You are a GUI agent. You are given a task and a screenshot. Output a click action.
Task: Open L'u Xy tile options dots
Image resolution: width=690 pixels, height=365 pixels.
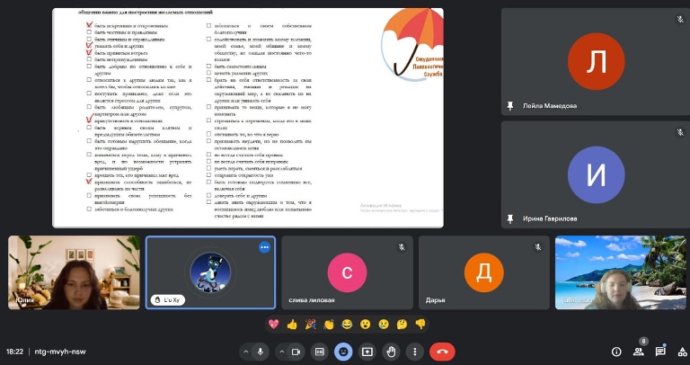pyautogui.click(x=264, y=247)
